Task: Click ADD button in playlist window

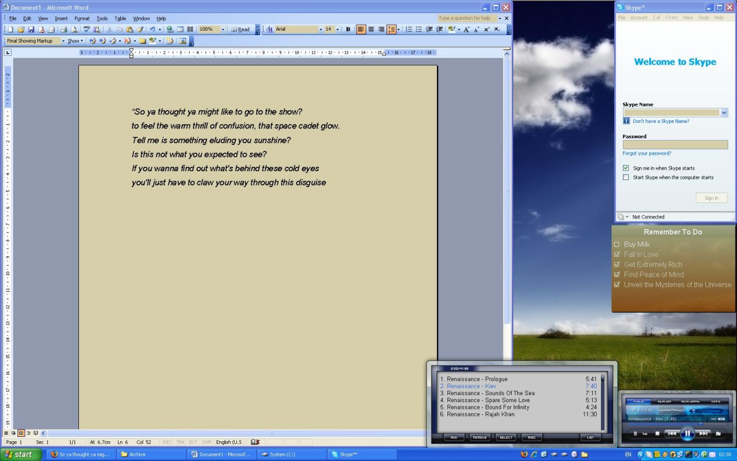Action: click(x=454, y=437)
